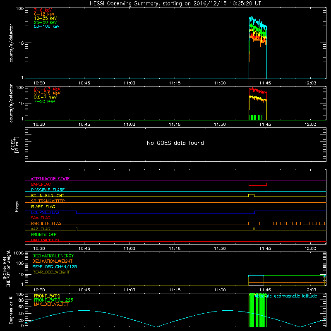Click the green 7-20 MeV bars in second plot
Screen dimensions: 331x331
coord(256,118)
